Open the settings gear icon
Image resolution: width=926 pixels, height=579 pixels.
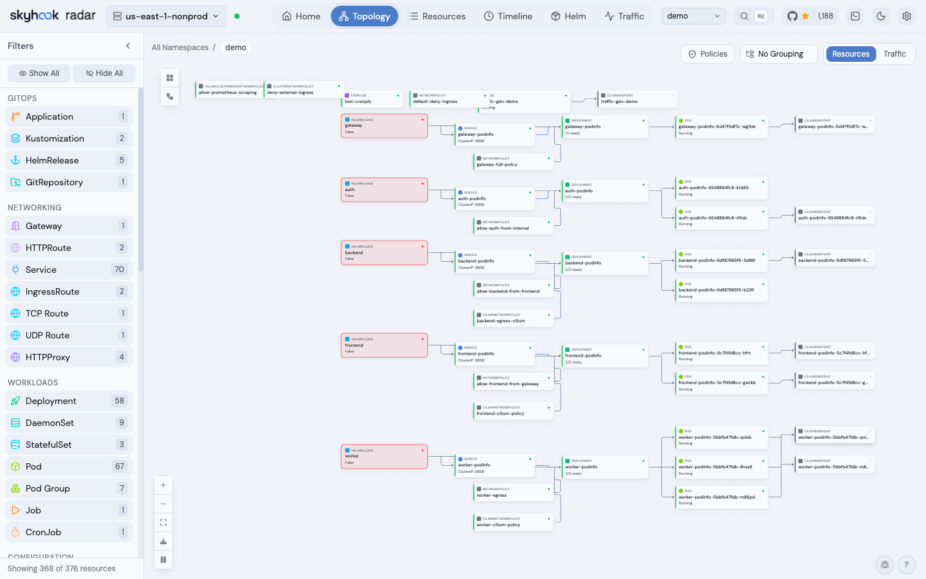[907, 16]
